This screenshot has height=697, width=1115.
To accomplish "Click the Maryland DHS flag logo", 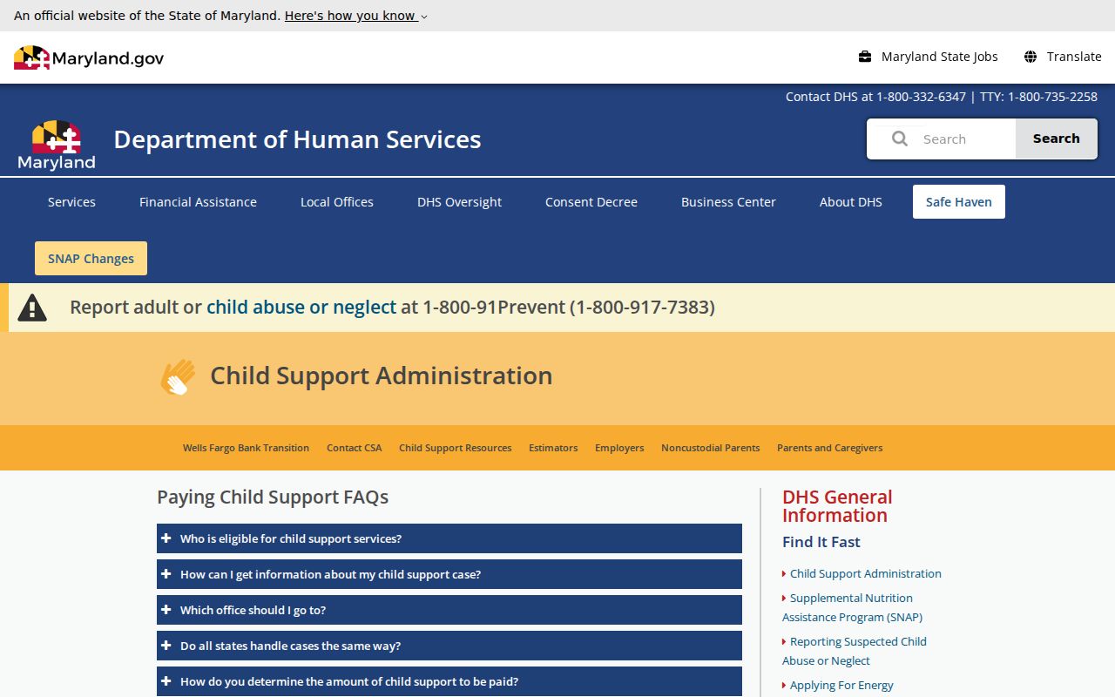I will [57, 145].
